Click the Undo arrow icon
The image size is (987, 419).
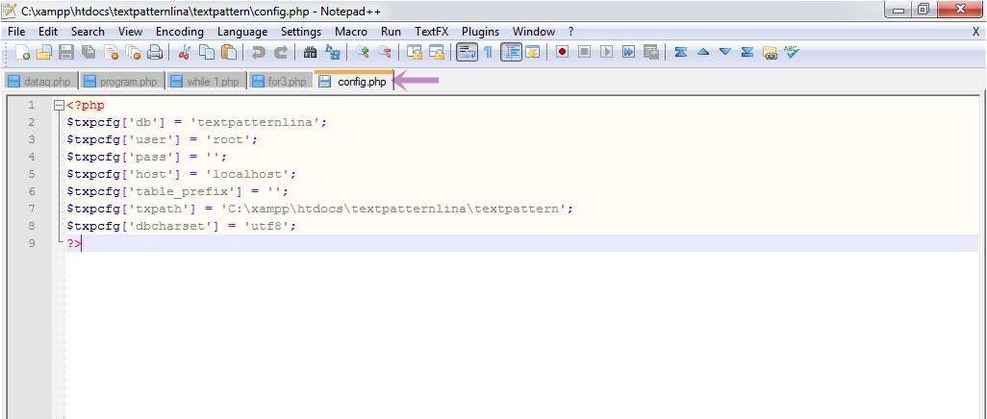(258, 53)
